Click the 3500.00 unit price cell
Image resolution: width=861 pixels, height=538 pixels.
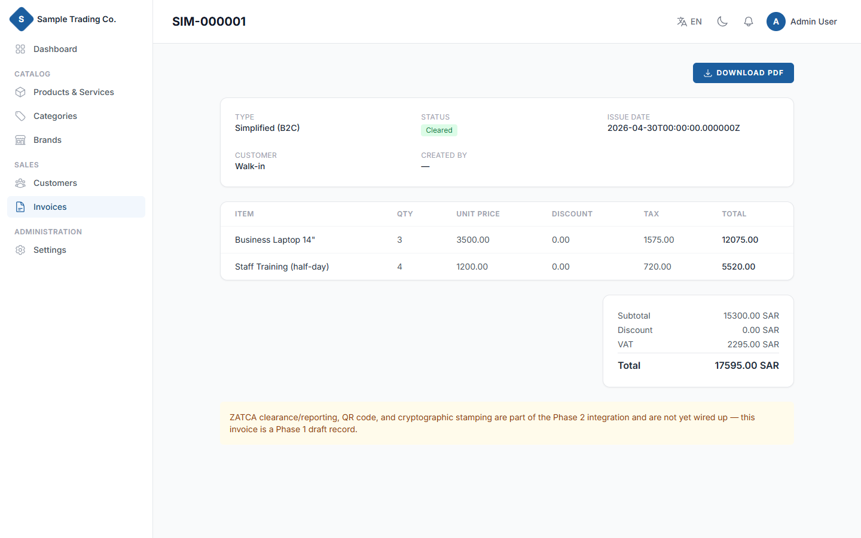click(473, 240)
